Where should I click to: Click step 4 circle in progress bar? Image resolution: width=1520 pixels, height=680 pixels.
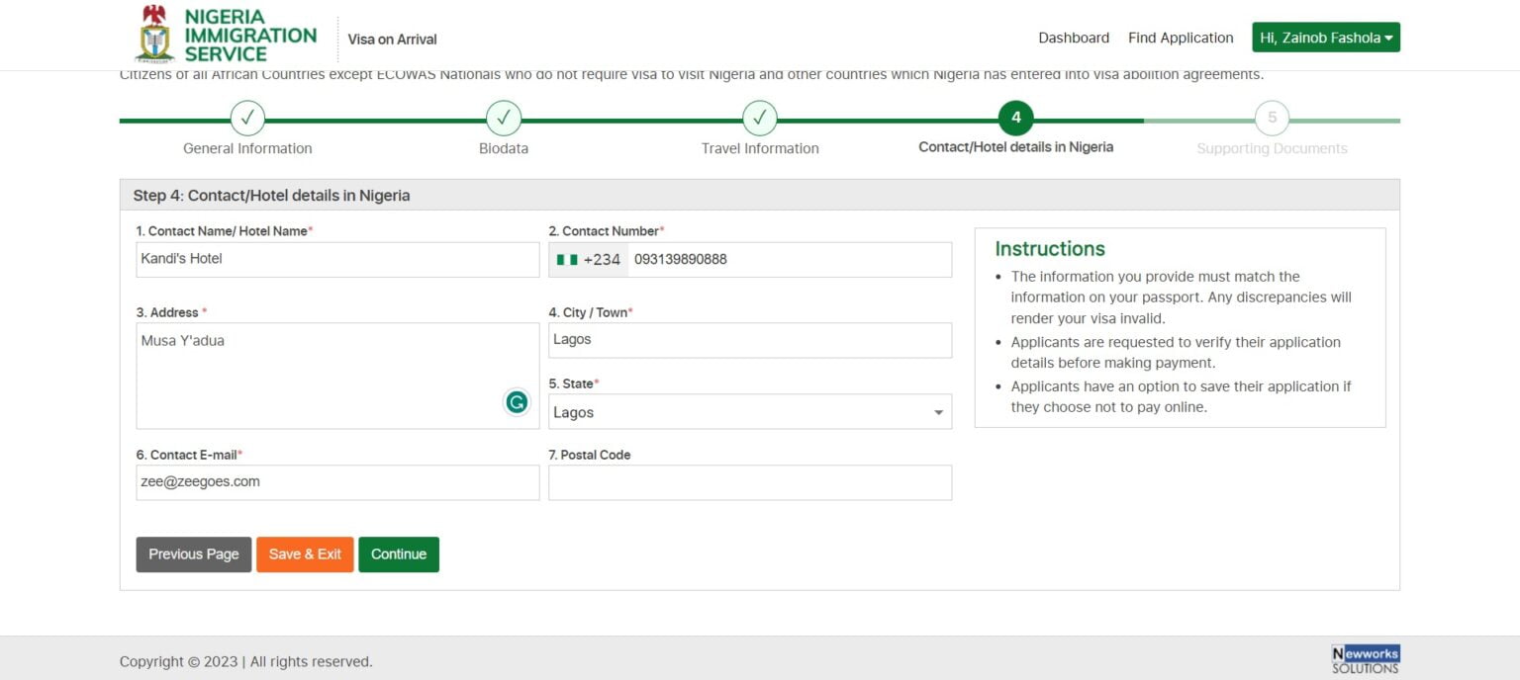(x=1015, y=118)
